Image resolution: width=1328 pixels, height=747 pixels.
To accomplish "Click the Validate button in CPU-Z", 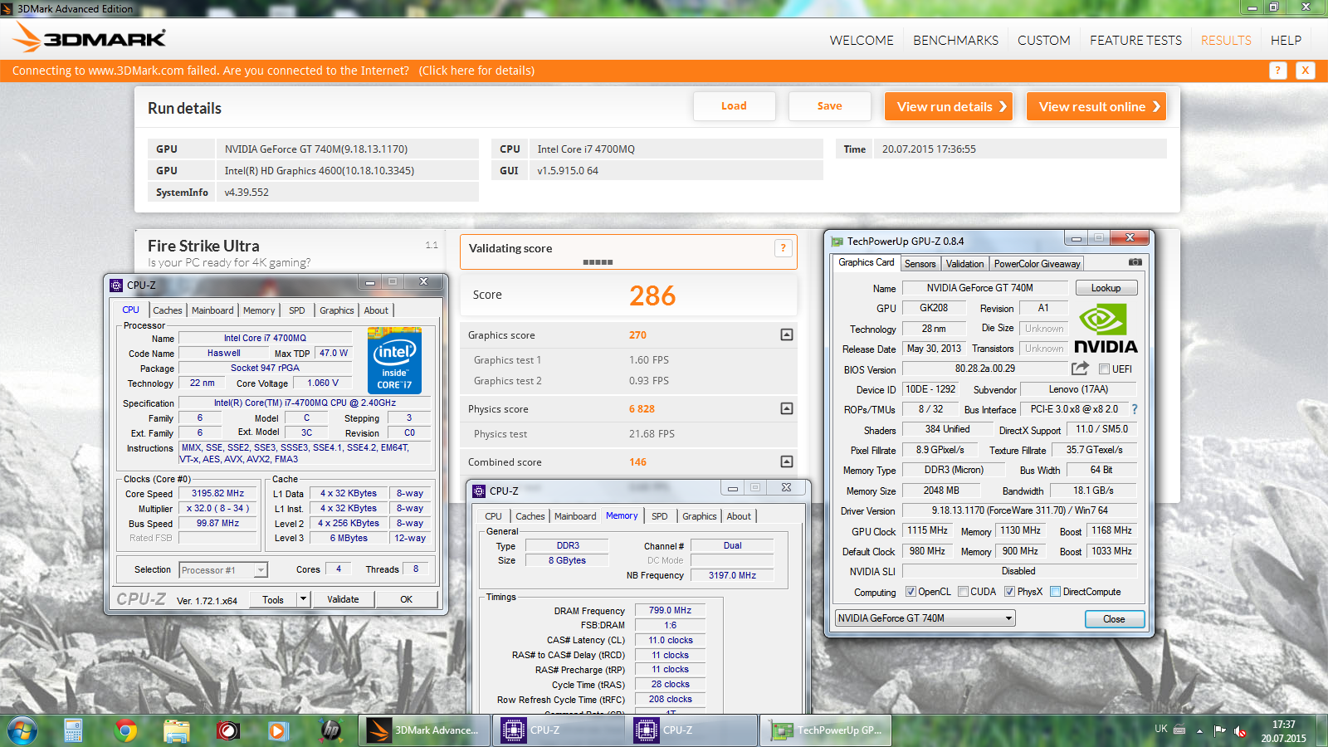I will click(x=343, y=599).
